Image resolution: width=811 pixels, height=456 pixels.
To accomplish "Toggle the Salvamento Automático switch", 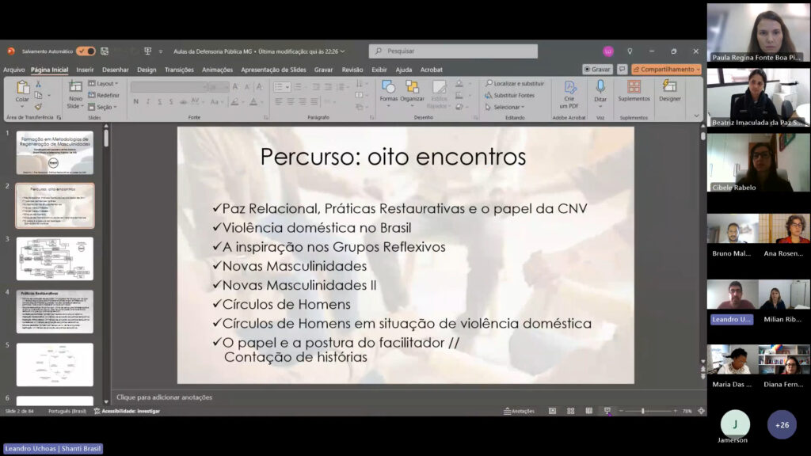I will pos(86,51).
